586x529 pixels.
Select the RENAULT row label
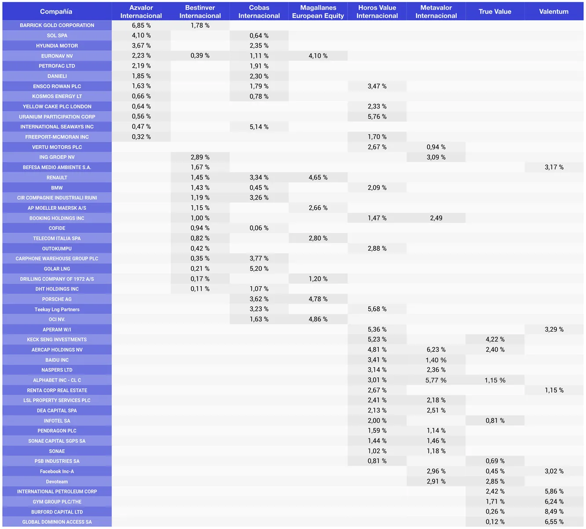pyautogui.click(x=57, y=178)
